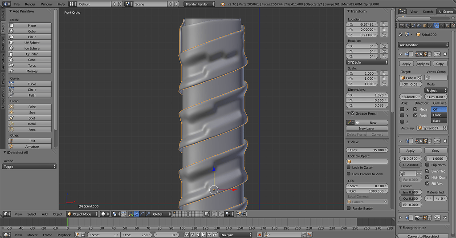The image size is (456, 238).
Task: Click the Solidify outer crease slider
Action: [x=410, y=198]
